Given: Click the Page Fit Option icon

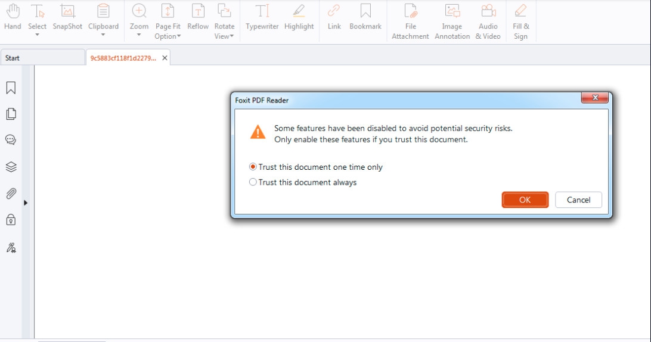Looking at the screenshot, I should coord(168,11).
